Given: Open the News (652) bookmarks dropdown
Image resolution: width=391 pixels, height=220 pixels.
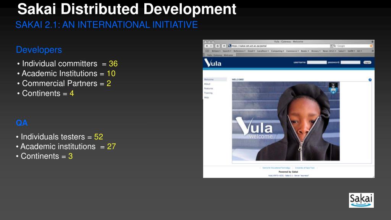Looking at the screenshot, I should tap(329, 51).
